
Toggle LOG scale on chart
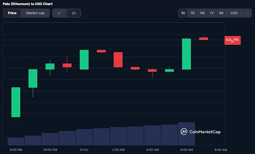point(234,13)
